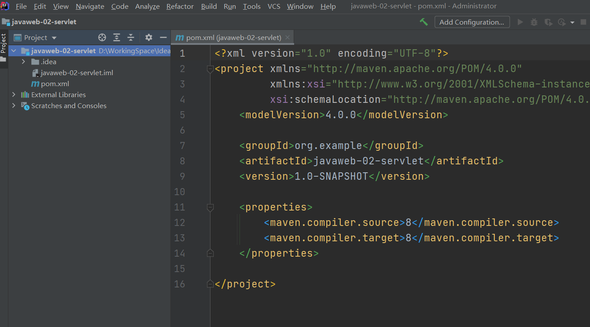This screenshot has height=327, width=590.
Task: Open the File menu
Action: (21, 6)
